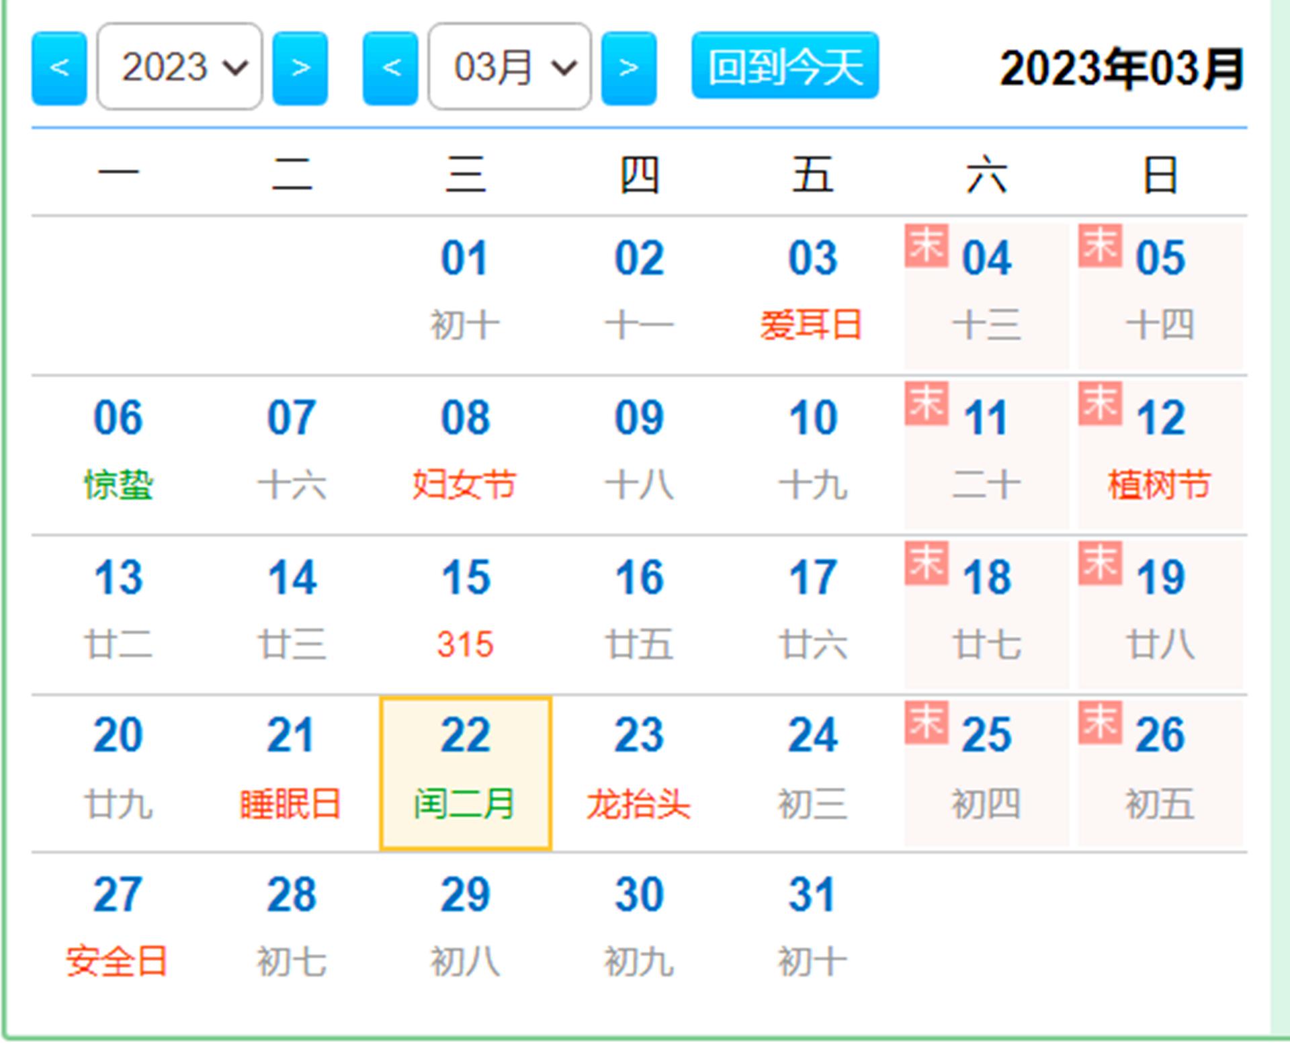
Task: Click the 末 weekend badge on March 25
Action: tap(927, 722)
